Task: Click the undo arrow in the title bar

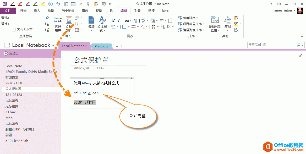Action: (58, 4)
